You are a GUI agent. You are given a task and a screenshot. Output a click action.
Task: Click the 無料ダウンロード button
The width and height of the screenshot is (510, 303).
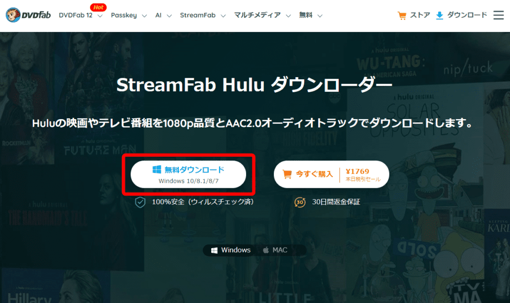[188, 174]
